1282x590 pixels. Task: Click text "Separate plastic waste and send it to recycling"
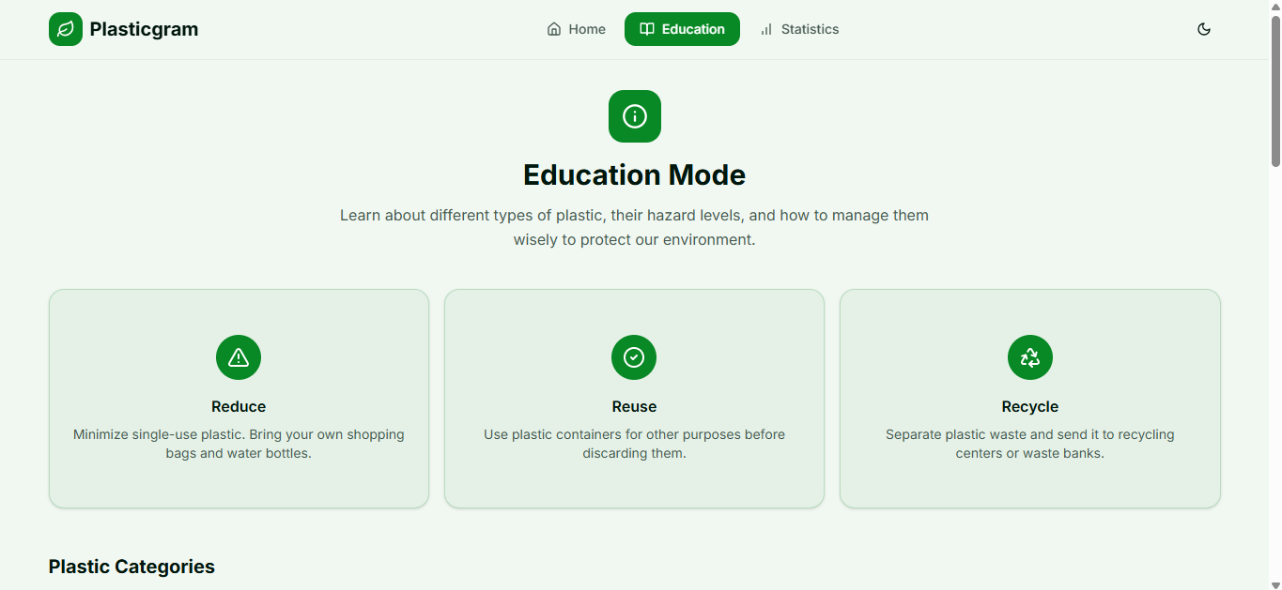pyautogui.click(x=1030, y=434)
